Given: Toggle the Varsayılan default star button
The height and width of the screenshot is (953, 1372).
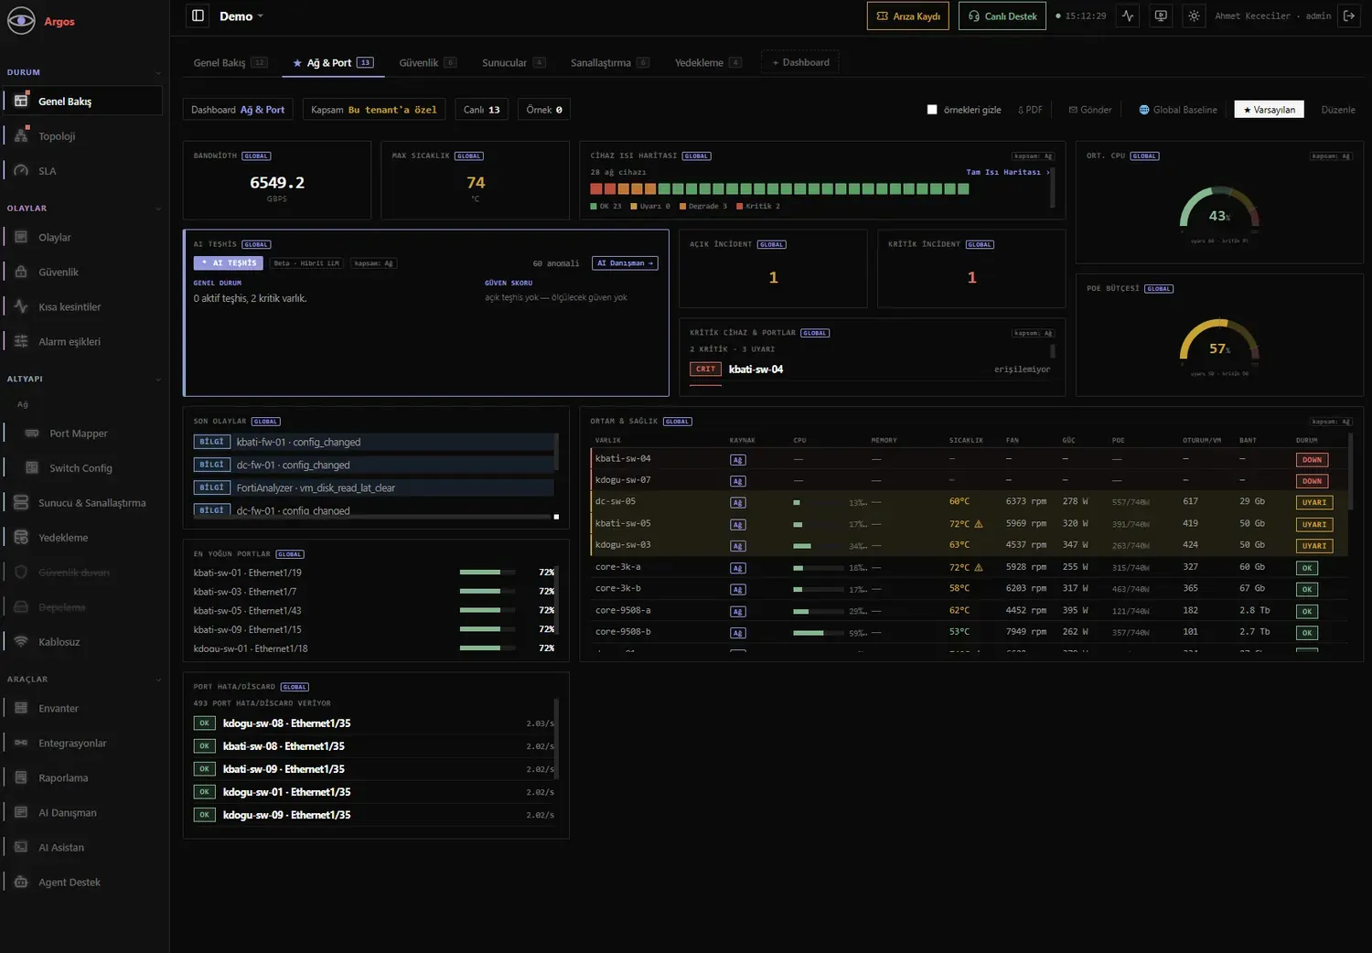Looking at the screenshot, I should coord(1269,110).
